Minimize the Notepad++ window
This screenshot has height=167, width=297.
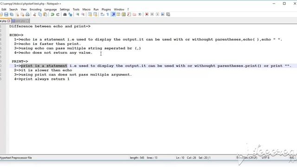(x=274, y=3)
